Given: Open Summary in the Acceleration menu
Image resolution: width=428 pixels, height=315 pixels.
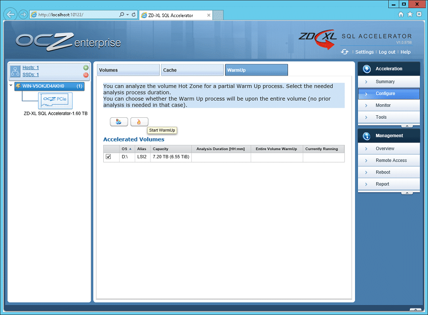Looking at the screenshot, I should coord(389,82).
